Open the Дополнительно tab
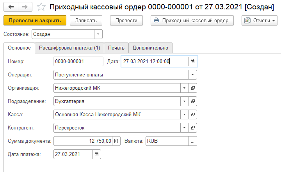281x172 pixels. 150,48
